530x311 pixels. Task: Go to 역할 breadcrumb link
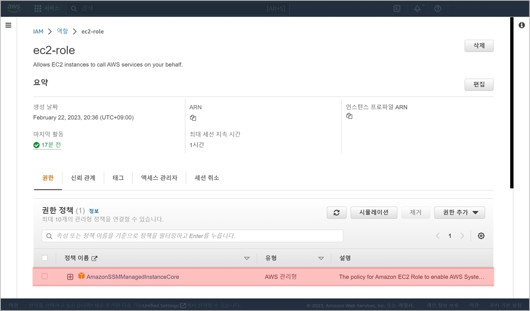(x=63, y=31)
